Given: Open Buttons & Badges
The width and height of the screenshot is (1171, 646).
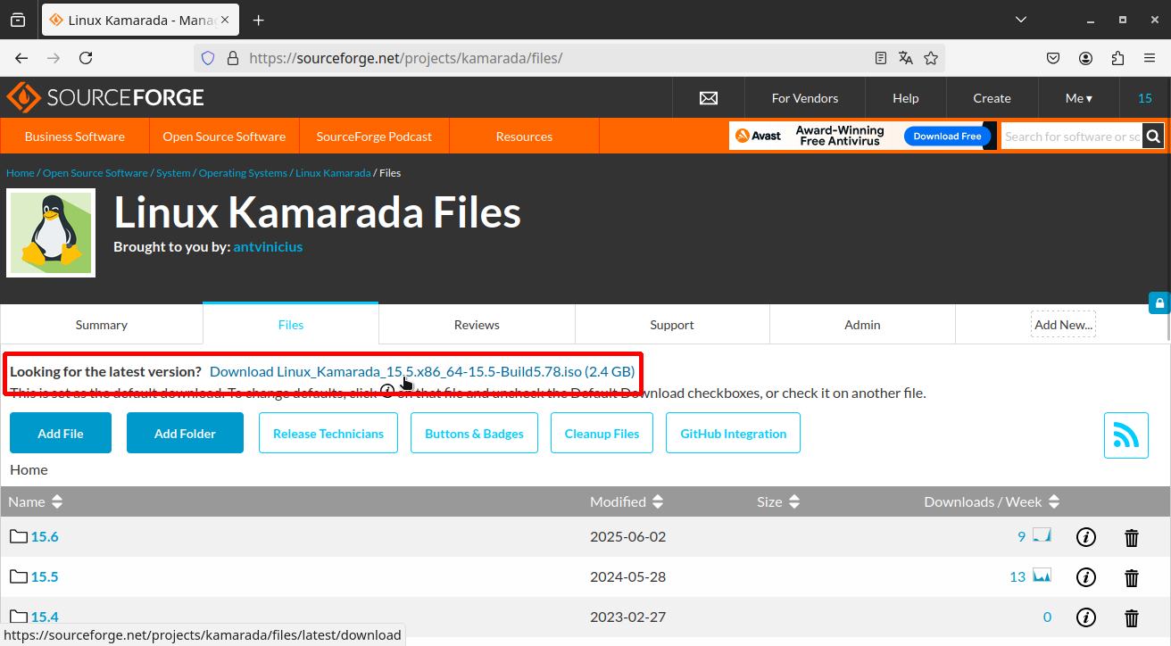Looking at the screenshot, I should [x=474, y=433].
